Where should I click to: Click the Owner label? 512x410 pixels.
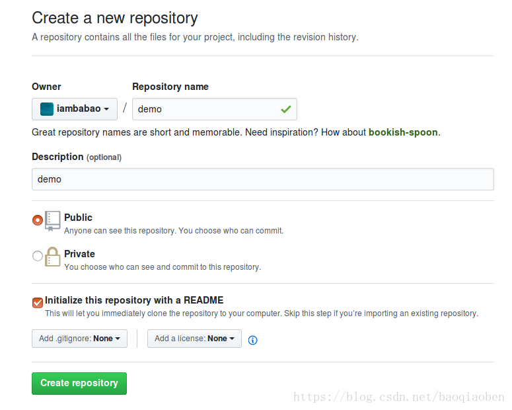46,87
